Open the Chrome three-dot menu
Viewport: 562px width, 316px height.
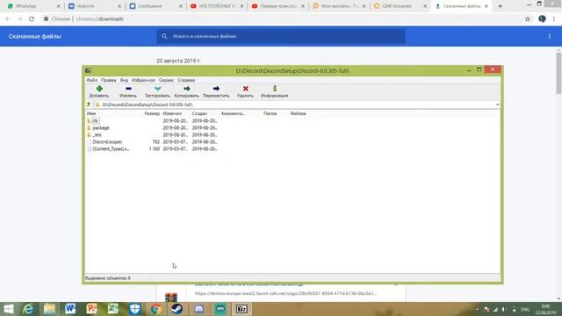point(554,19)
